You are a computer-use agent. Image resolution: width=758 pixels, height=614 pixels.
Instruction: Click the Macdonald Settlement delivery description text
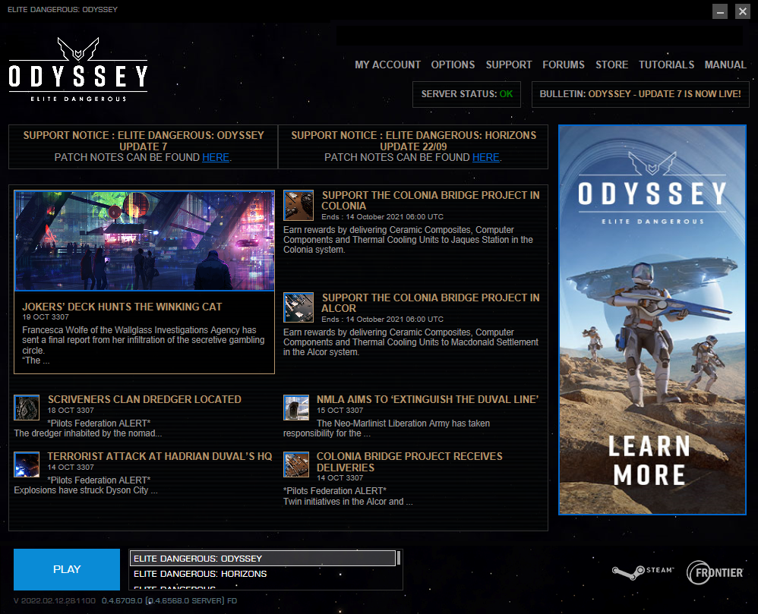pos(411,342)
